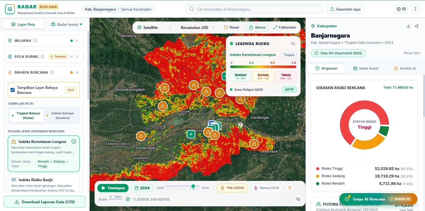Reset the map view

pos(232,27)
